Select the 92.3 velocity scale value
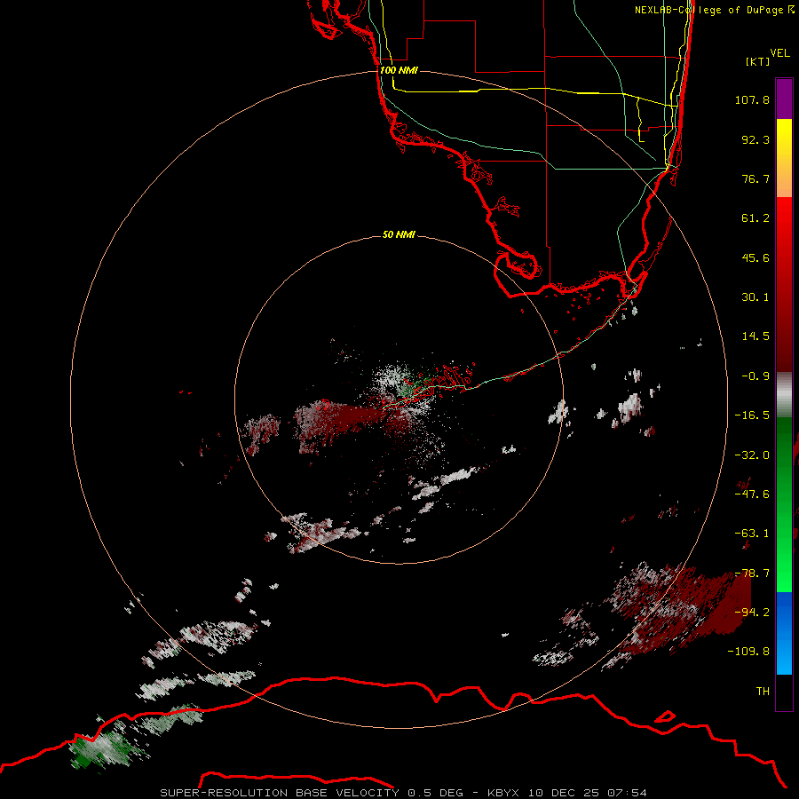 (755, 139)
